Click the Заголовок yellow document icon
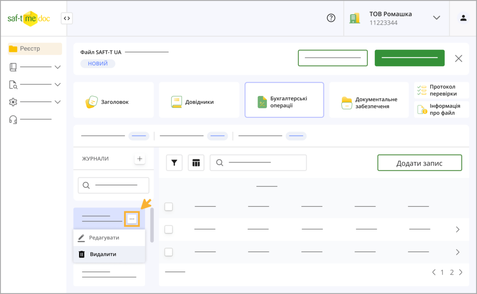477x294 pixels. pyautogui.click(x=91, y=102)
